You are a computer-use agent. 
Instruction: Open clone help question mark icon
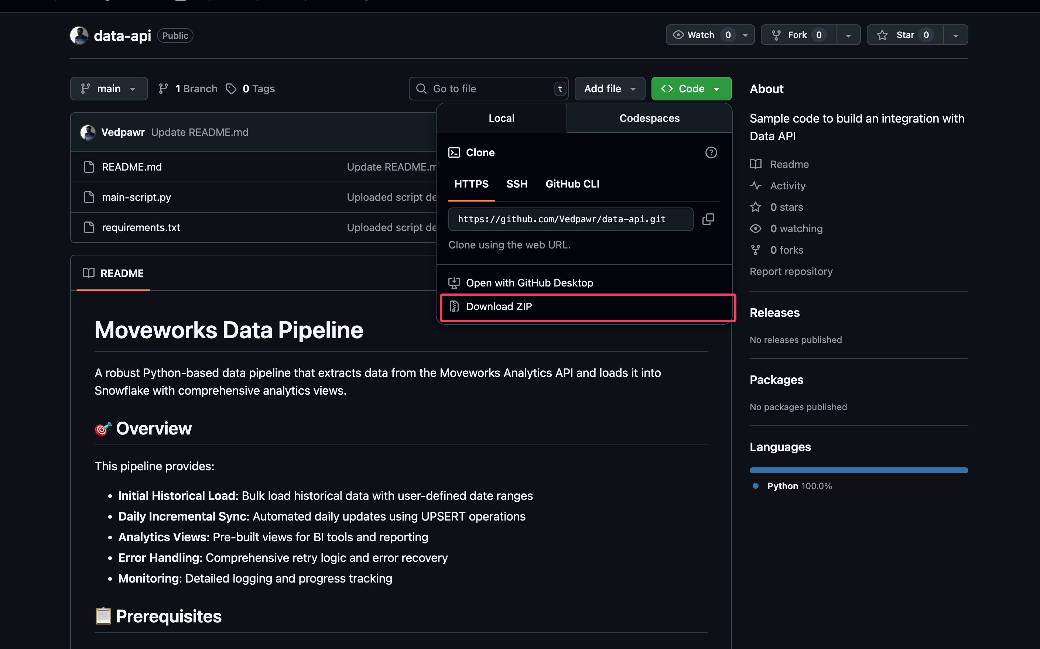click(711, 153)
